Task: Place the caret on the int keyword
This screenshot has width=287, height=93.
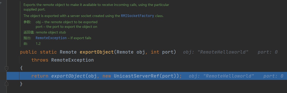Action: click(x=155, y=52)
